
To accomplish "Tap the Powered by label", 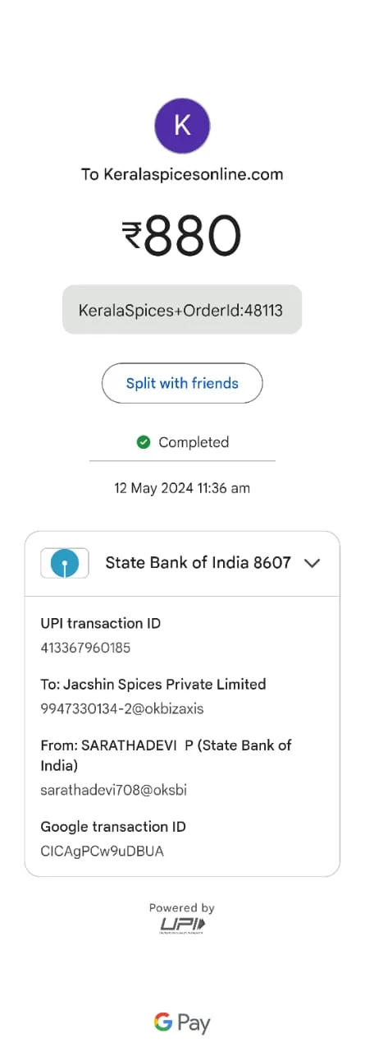I will click(182, 908).
